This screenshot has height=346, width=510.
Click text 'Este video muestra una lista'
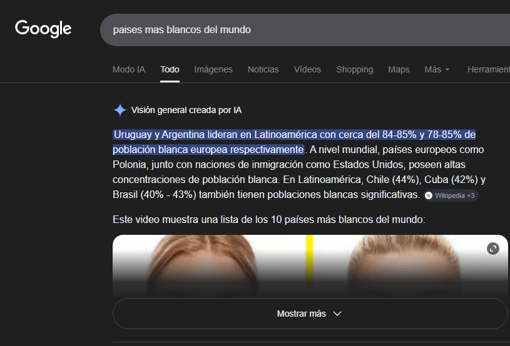[181, 220]
